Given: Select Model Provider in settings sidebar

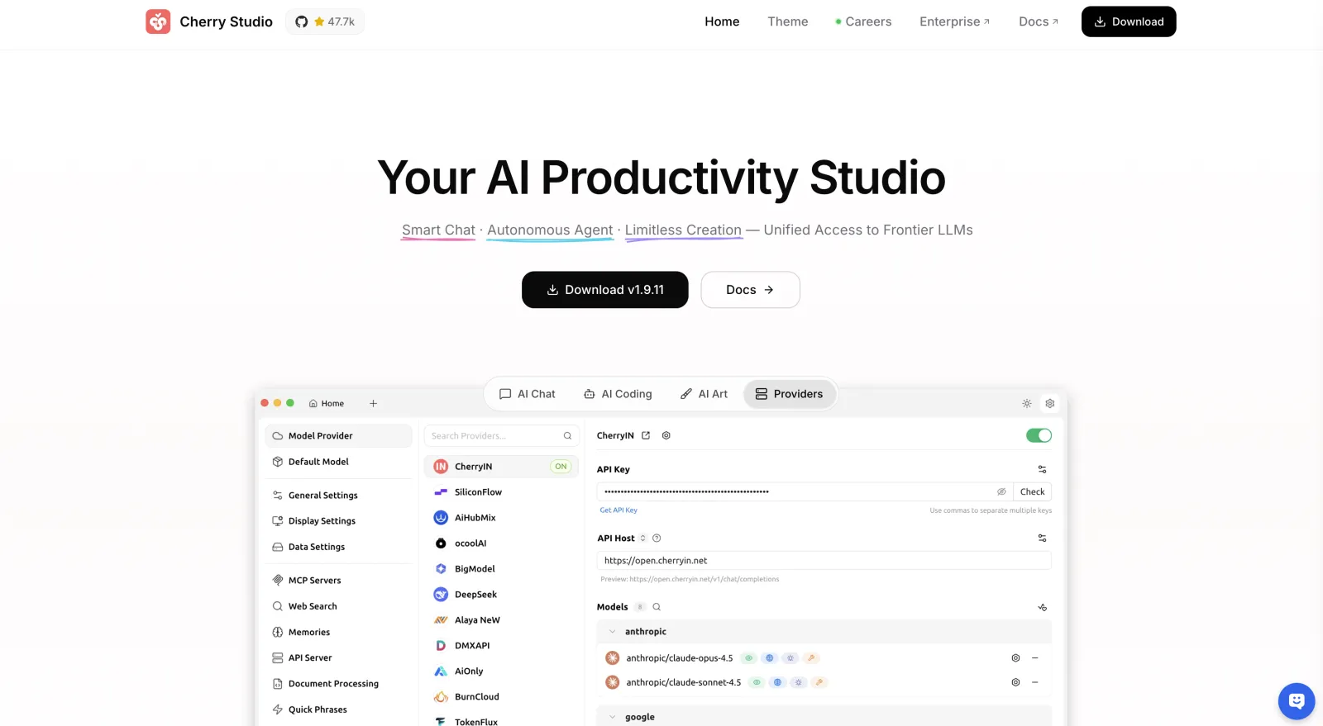Looking at the screenshot, I should [338, 436].
